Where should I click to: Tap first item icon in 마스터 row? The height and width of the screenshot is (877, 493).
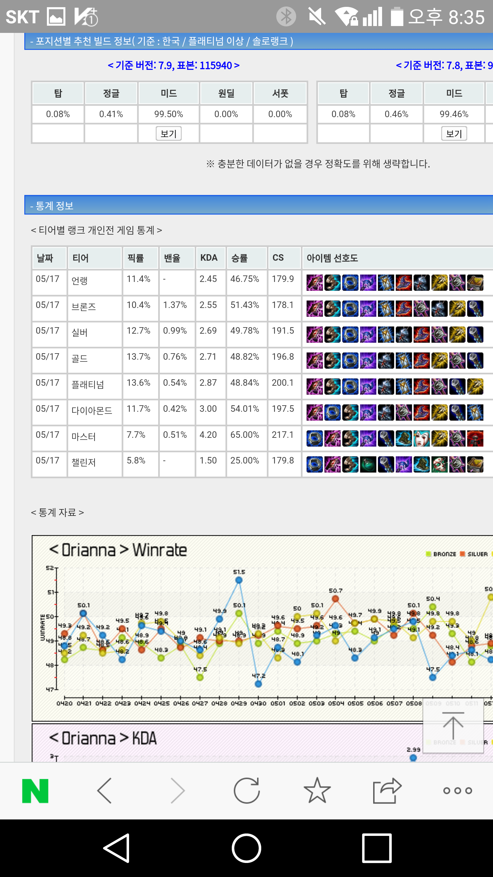pyautogui.click(x=314, y=438)
